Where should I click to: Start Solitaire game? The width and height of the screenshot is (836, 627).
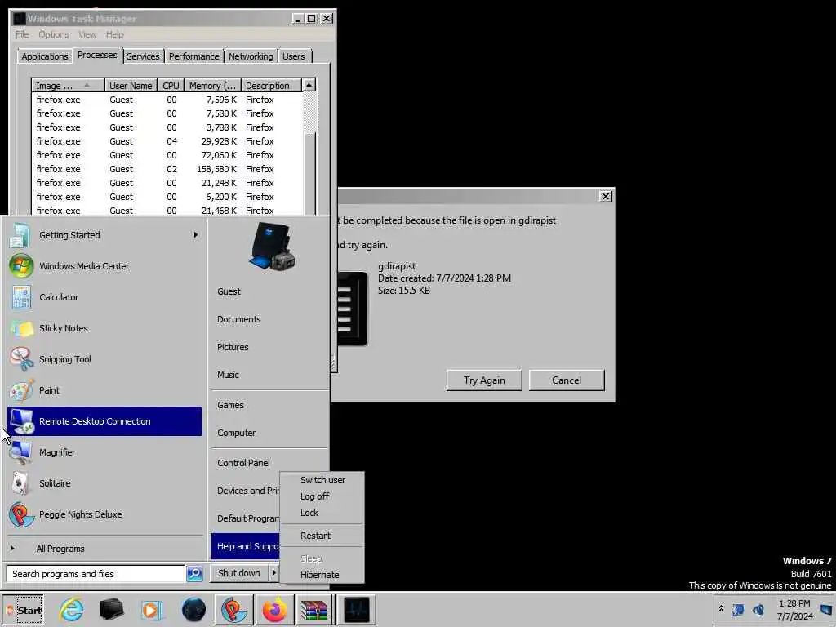click(x=104, y=483)
